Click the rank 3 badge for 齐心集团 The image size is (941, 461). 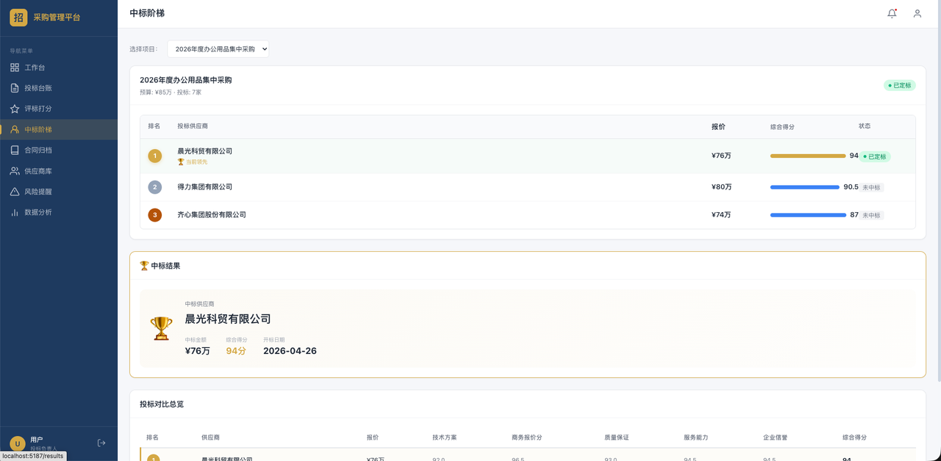click(x=155, y=215)
